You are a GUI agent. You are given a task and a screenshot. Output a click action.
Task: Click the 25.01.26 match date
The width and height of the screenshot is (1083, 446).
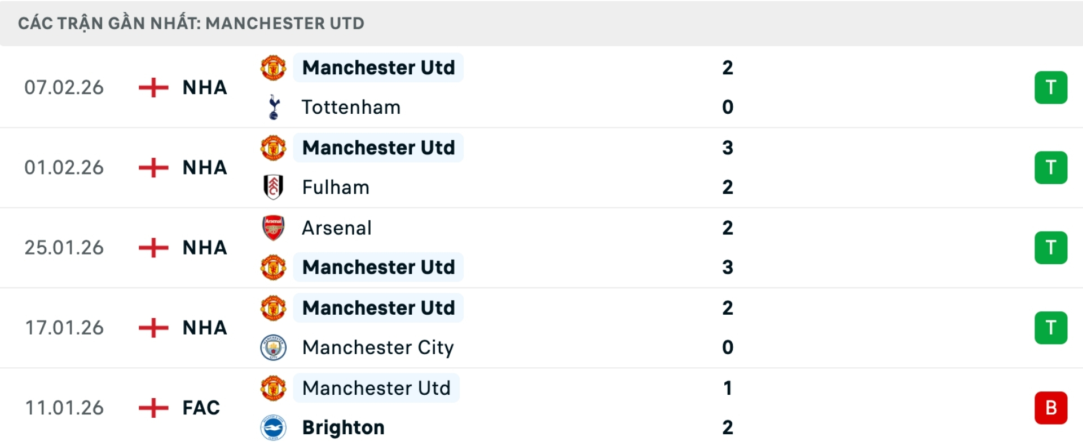64,247
